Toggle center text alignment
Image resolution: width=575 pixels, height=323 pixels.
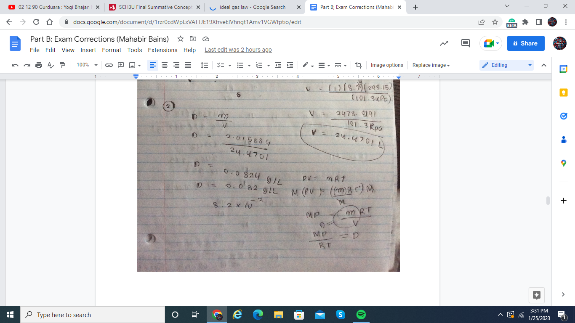[164, 65]
